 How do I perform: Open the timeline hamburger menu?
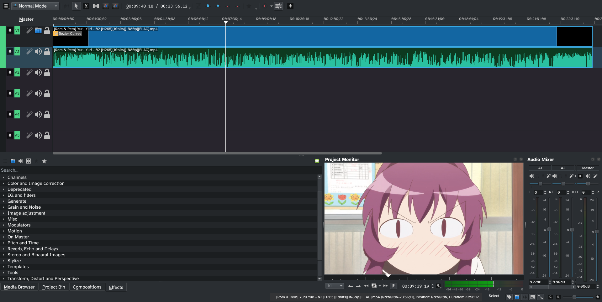6,6
